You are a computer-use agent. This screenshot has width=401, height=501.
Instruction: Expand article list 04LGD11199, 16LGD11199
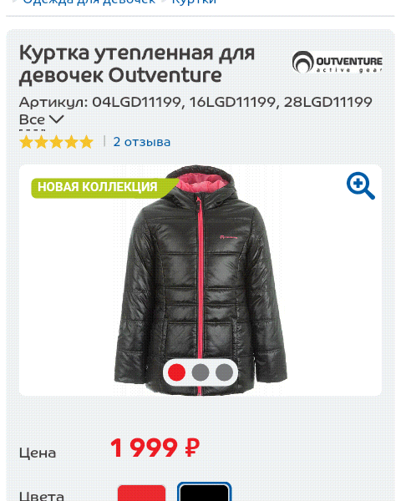coord(195,102)
